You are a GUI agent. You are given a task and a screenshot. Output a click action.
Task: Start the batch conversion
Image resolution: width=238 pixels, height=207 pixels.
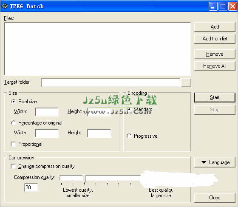tap(215, 97)
